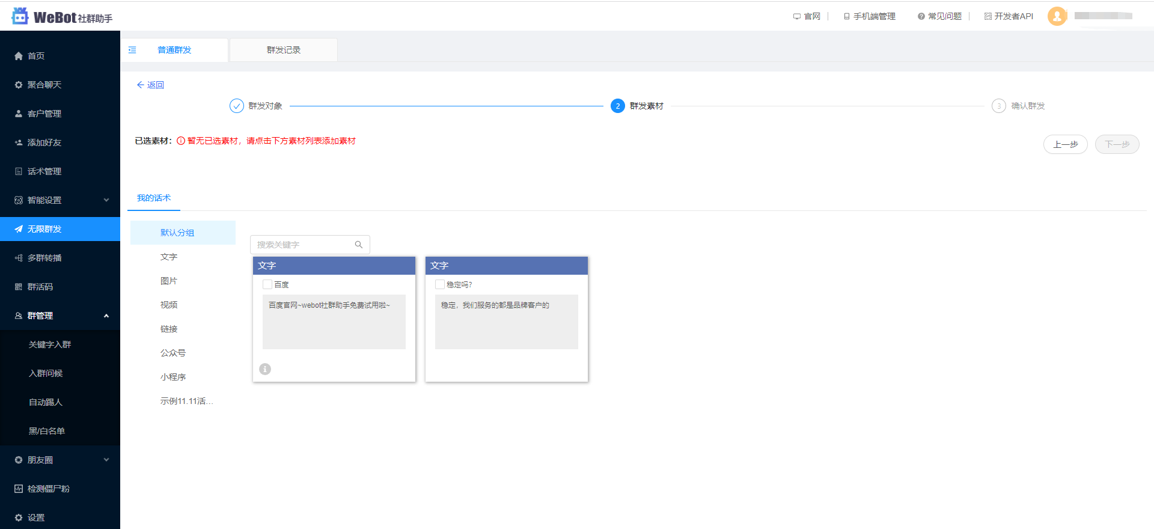Click the info icon on 百度 card

(x=265, y=369)
